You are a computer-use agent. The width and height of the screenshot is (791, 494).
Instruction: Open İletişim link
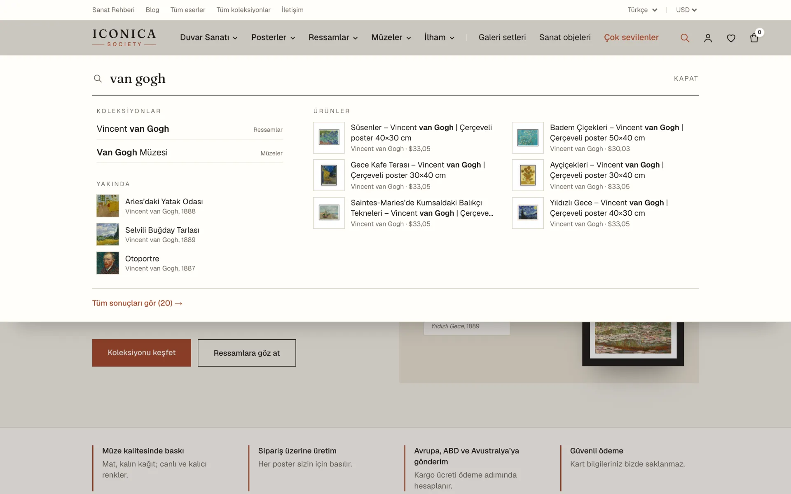pyautogui.click(x=293, y=10)
